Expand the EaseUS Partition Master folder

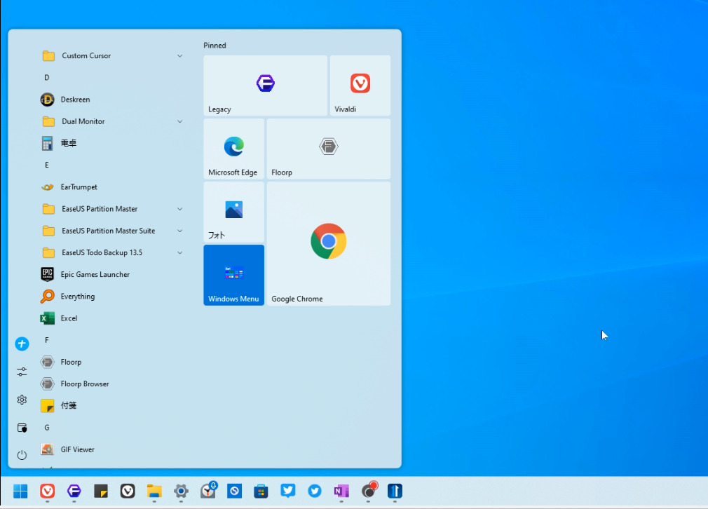179,209
